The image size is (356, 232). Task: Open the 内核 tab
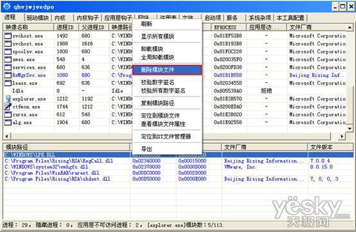(x=63, y=18)
